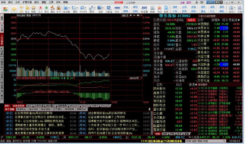Toggle the 指标说明 indicator description button
Image resolution: width=245 pixels, height=144 pixels.
pos(134,78)
